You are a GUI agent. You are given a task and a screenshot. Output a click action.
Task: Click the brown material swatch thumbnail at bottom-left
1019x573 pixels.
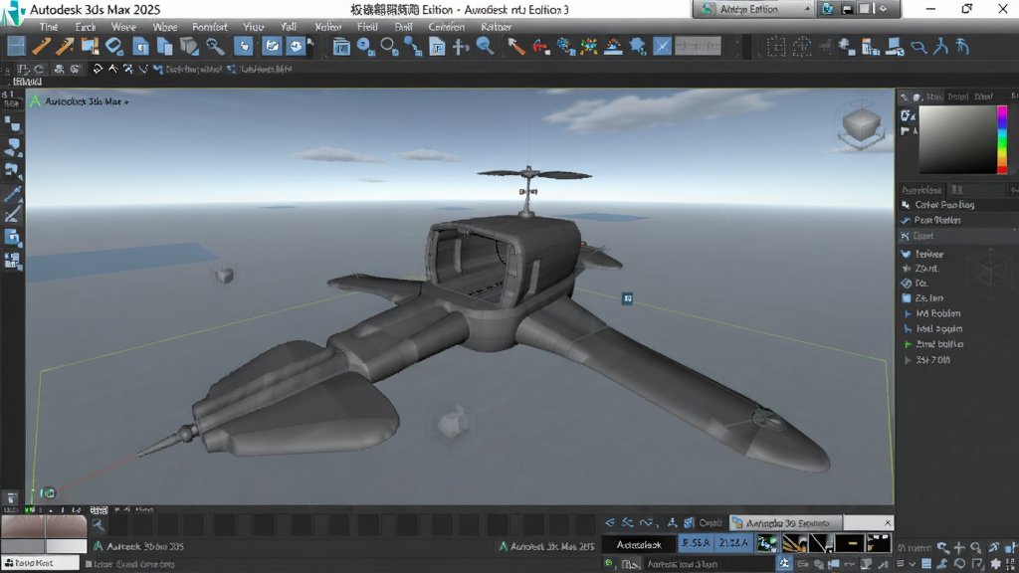click(x=44, y=527)
